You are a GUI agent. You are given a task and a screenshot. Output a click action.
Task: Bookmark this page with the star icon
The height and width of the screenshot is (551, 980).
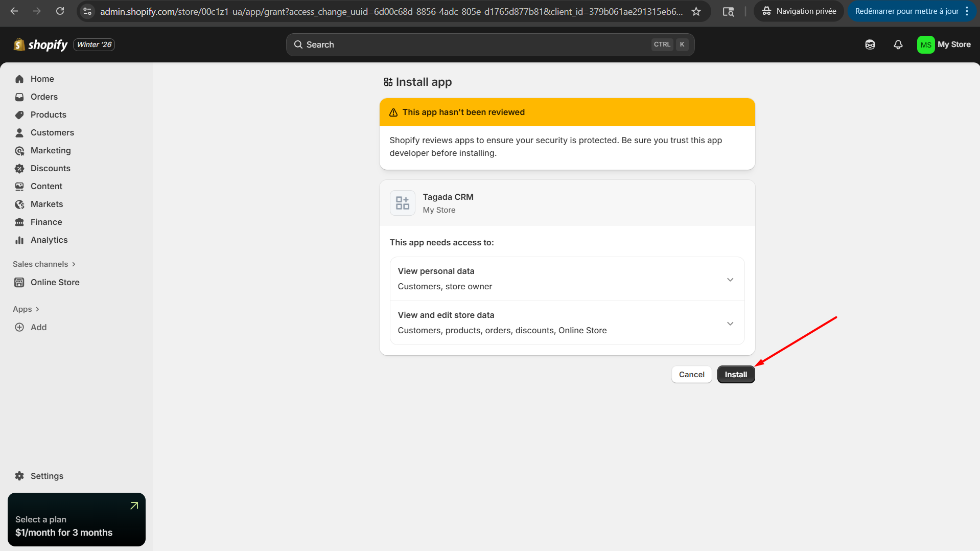pos(696,11)
